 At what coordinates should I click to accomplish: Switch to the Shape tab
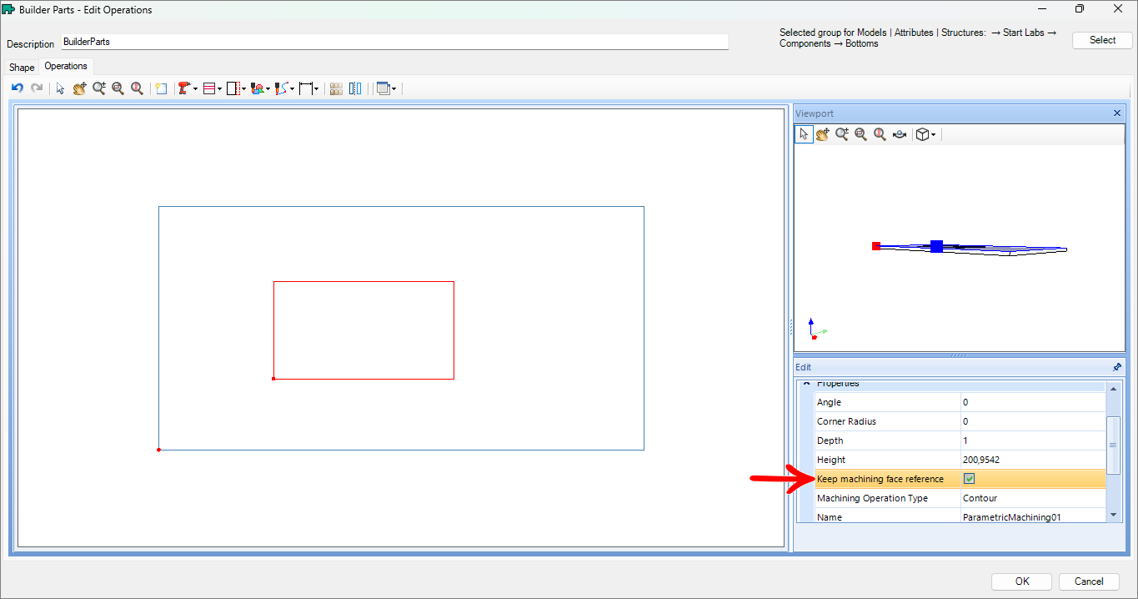click(x=22, y=67)
